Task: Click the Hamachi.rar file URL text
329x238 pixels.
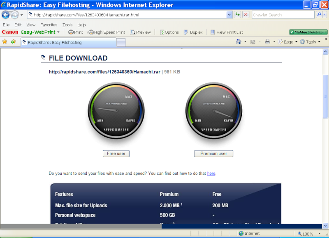Action: coord(104,72)
